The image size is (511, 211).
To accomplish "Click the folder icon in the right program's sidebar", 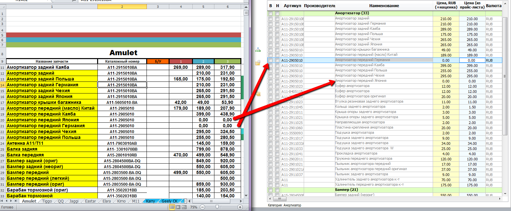I will 258,63.
